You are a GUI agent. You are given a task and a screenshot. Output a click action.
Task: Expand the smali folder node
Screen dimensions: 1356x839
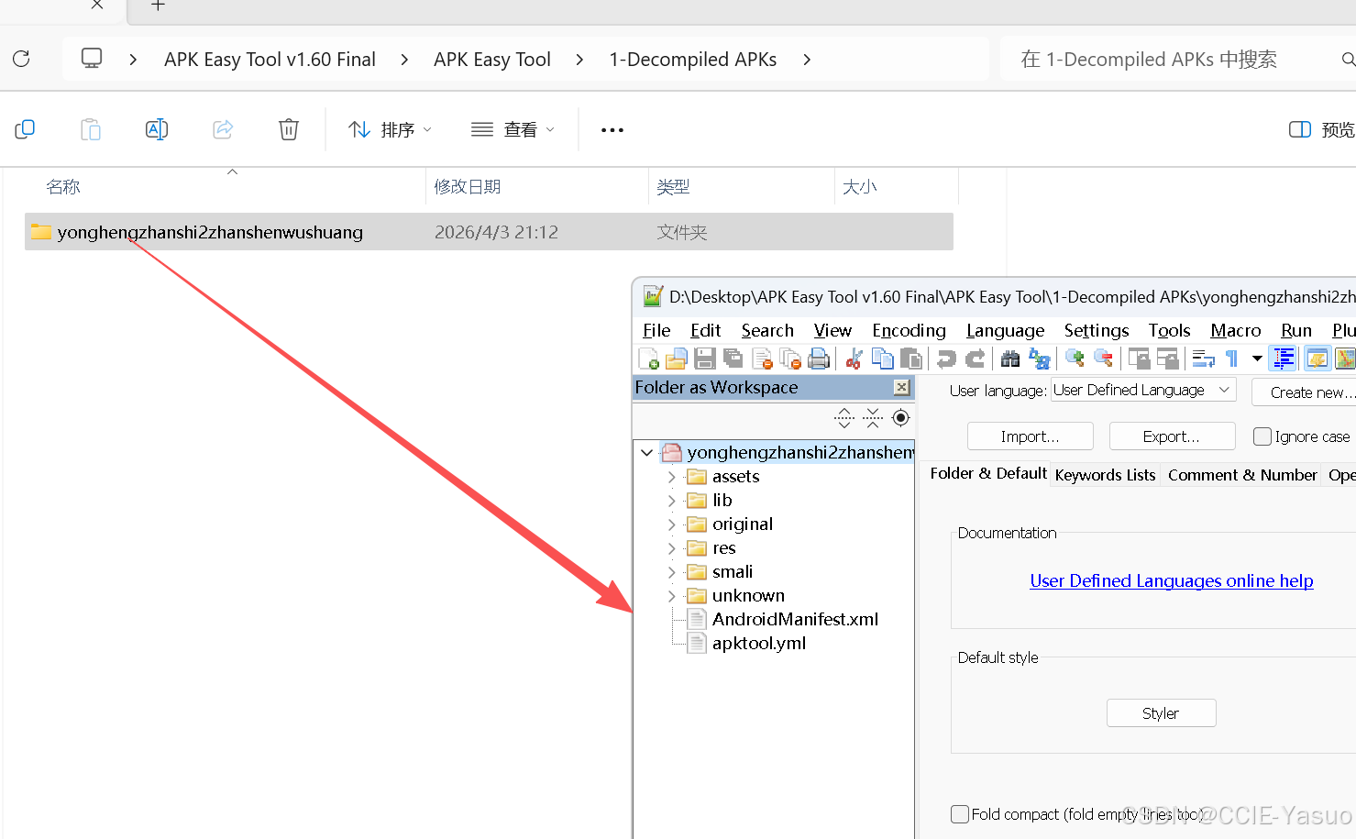pyautogui.click(x=672, y=572)
